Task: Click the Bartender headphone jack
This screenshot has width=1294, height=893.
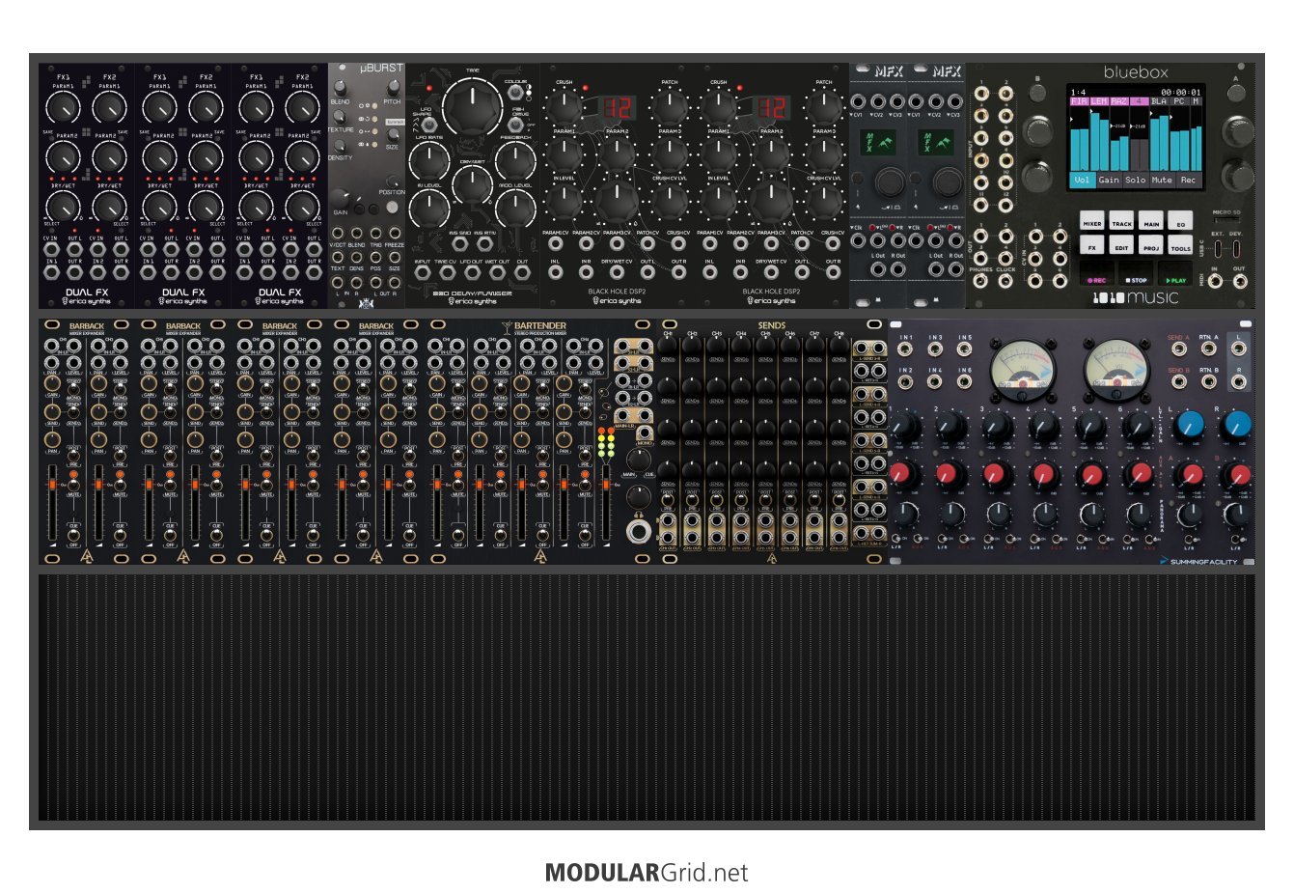Action: (638, 530)
